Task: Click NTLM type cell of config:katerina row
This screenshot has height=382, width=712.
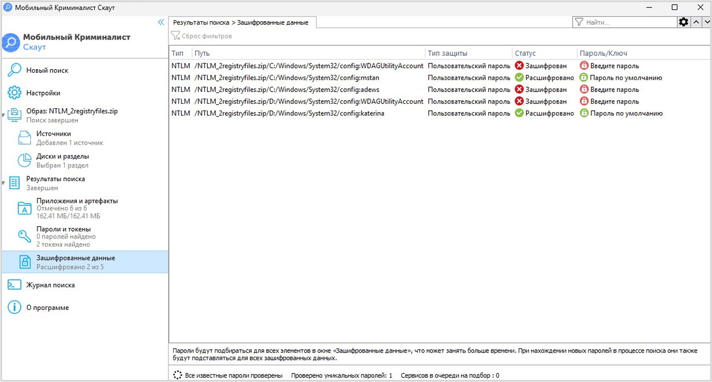Action: tap(181, 113)
